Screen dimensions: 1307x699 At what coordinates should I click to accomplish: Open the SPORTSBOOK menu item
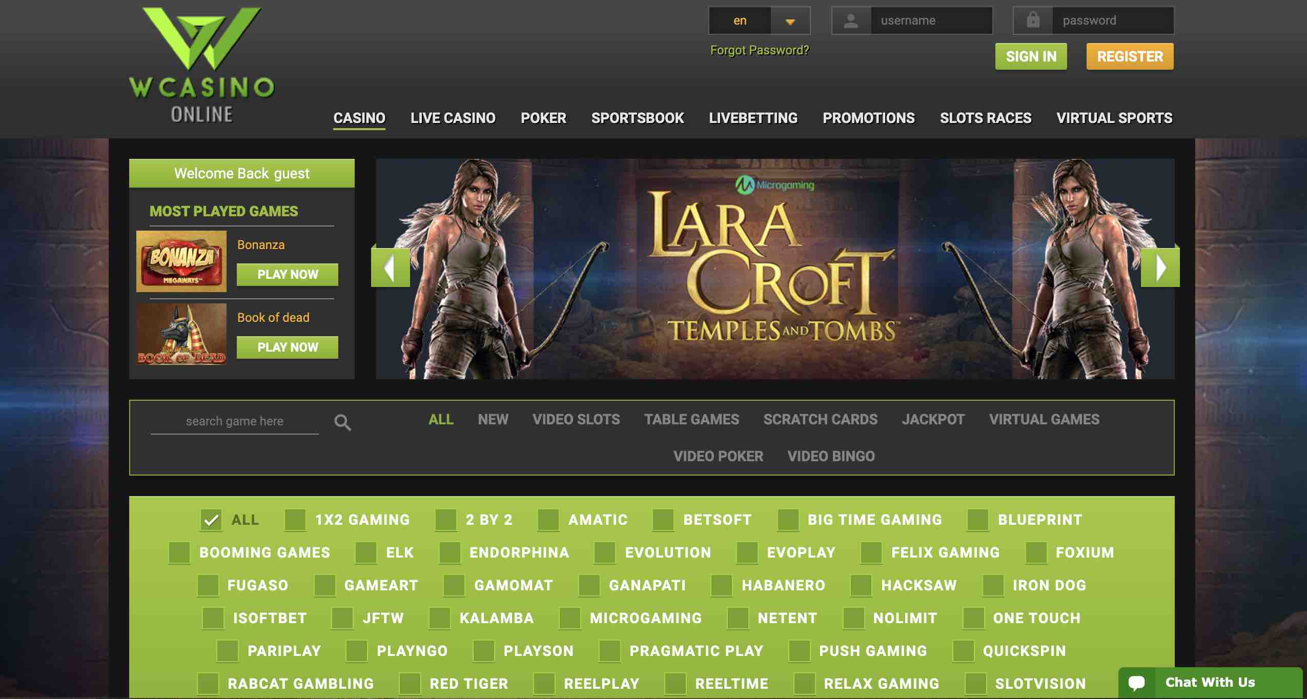[x=638, y=118]
